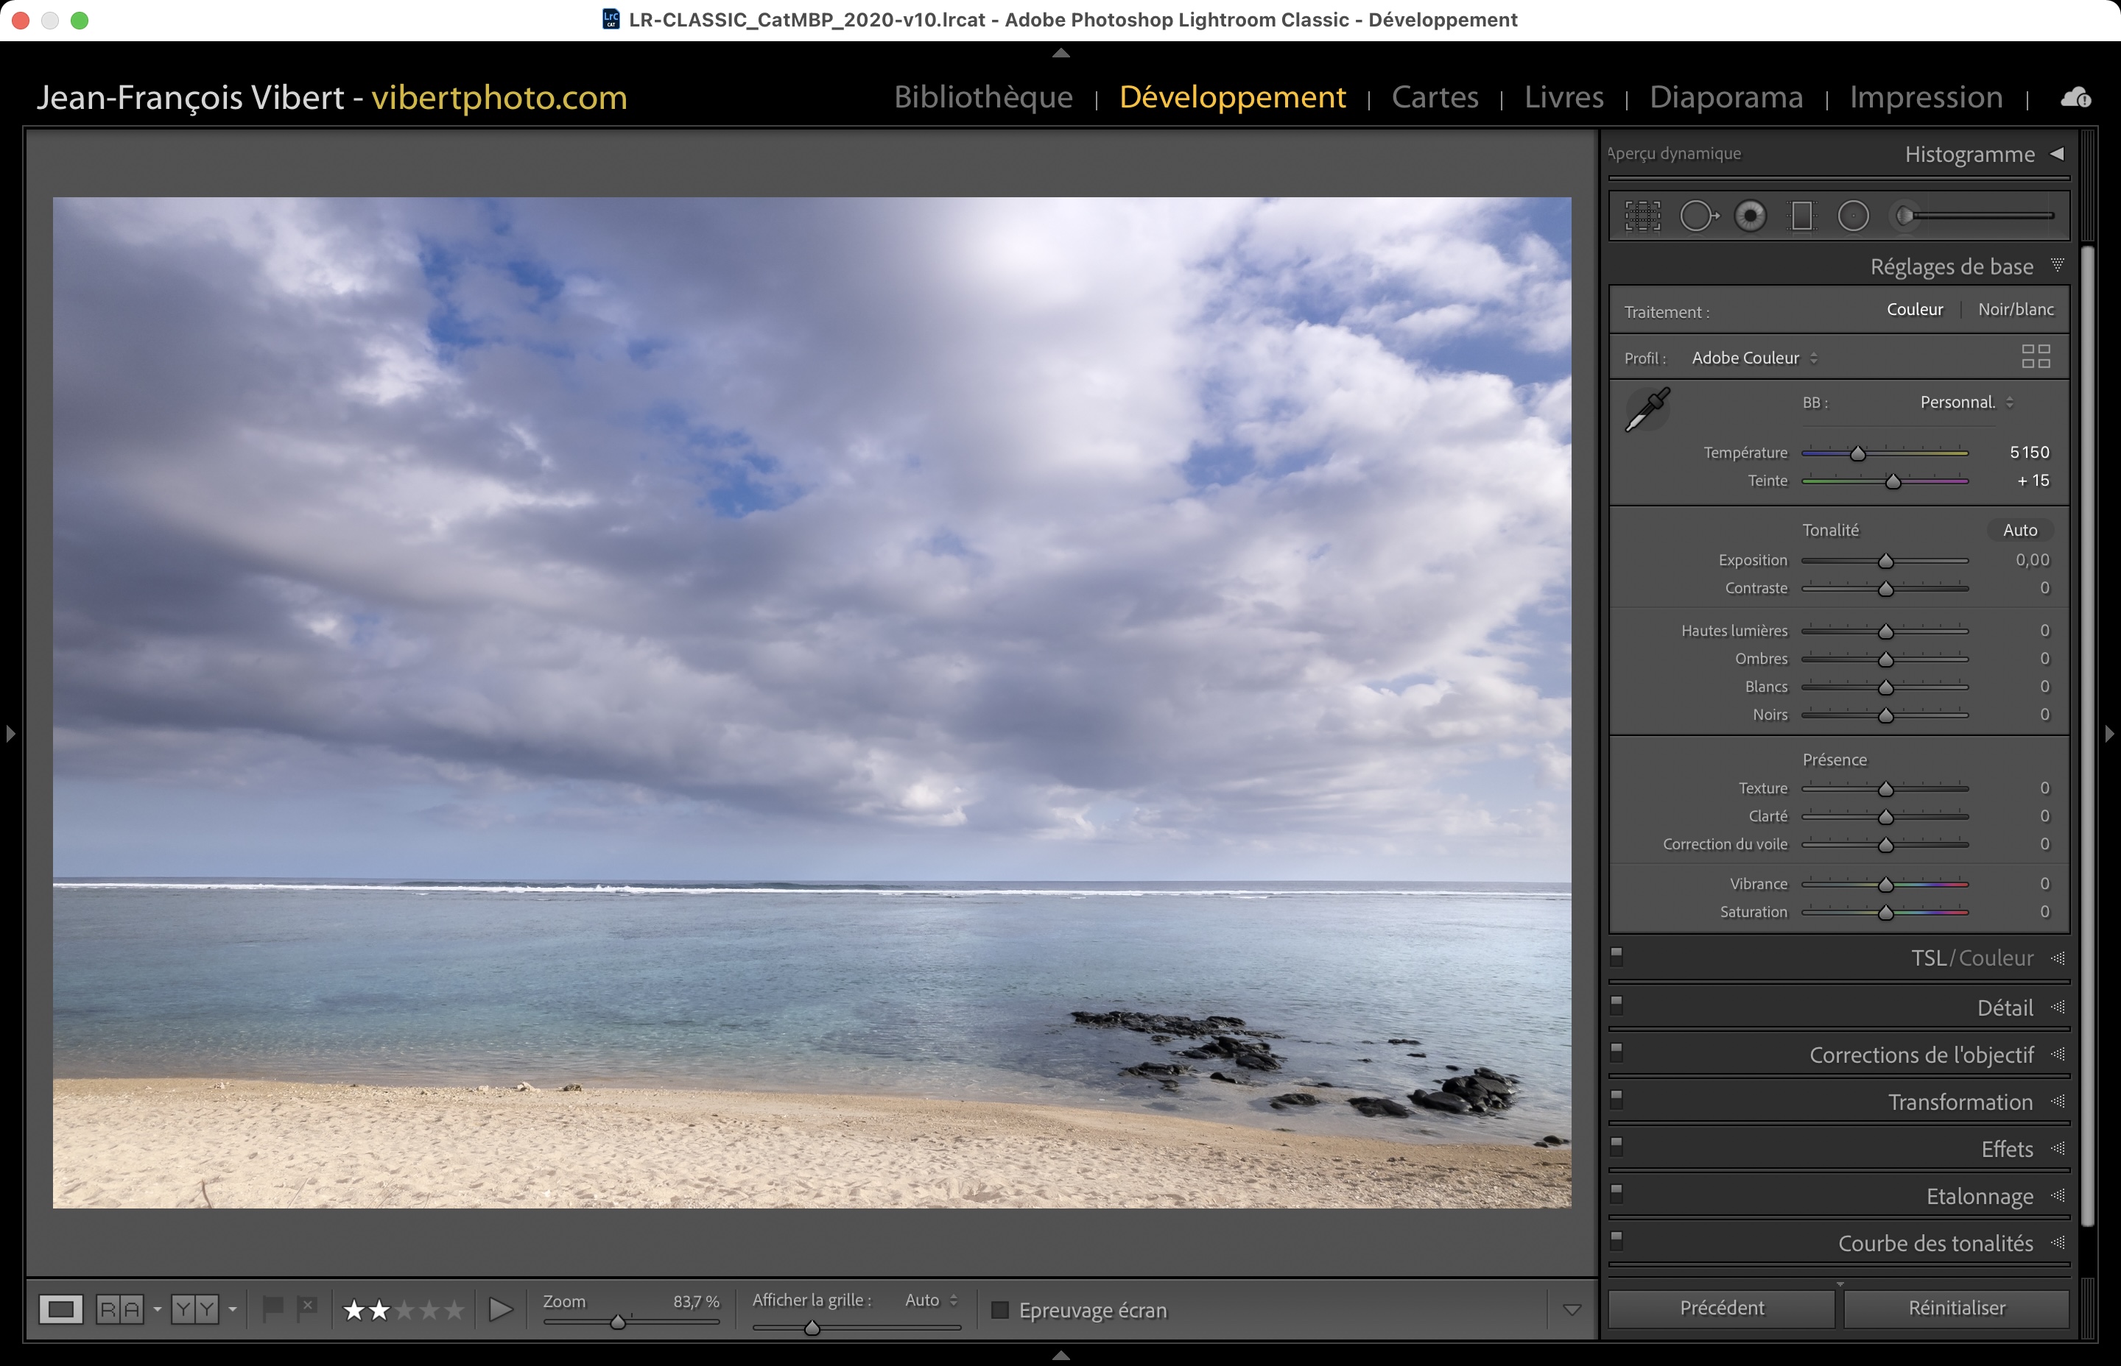Click the cloud sync status icon

pos(2075,98)
